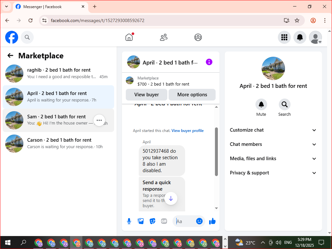The image size is (332, 249).
Task: Open the $700 - 2 bed 1 bath for rent listing
Action: point(163,84)
